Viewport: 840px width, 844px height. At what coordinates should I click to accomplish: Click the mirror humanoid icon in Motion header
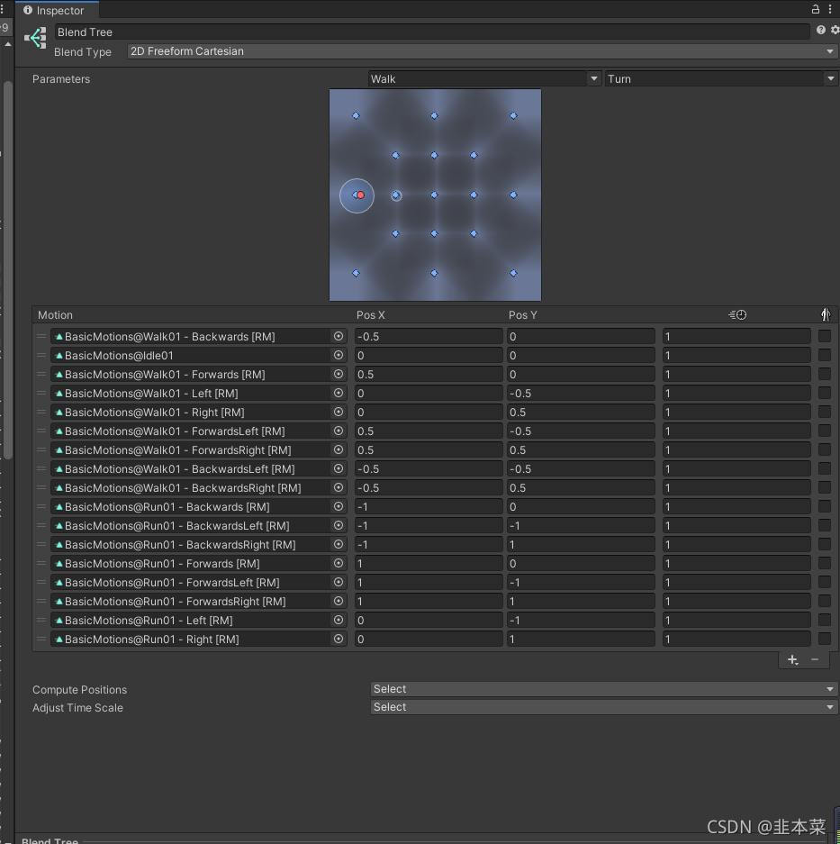[x=826, y=314]
